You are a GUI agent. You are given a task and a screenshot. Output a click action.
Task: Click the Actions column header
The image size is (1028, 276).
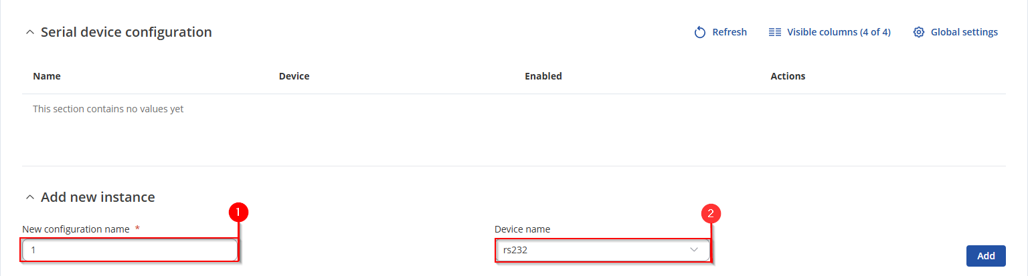click(x=788, y=76)
